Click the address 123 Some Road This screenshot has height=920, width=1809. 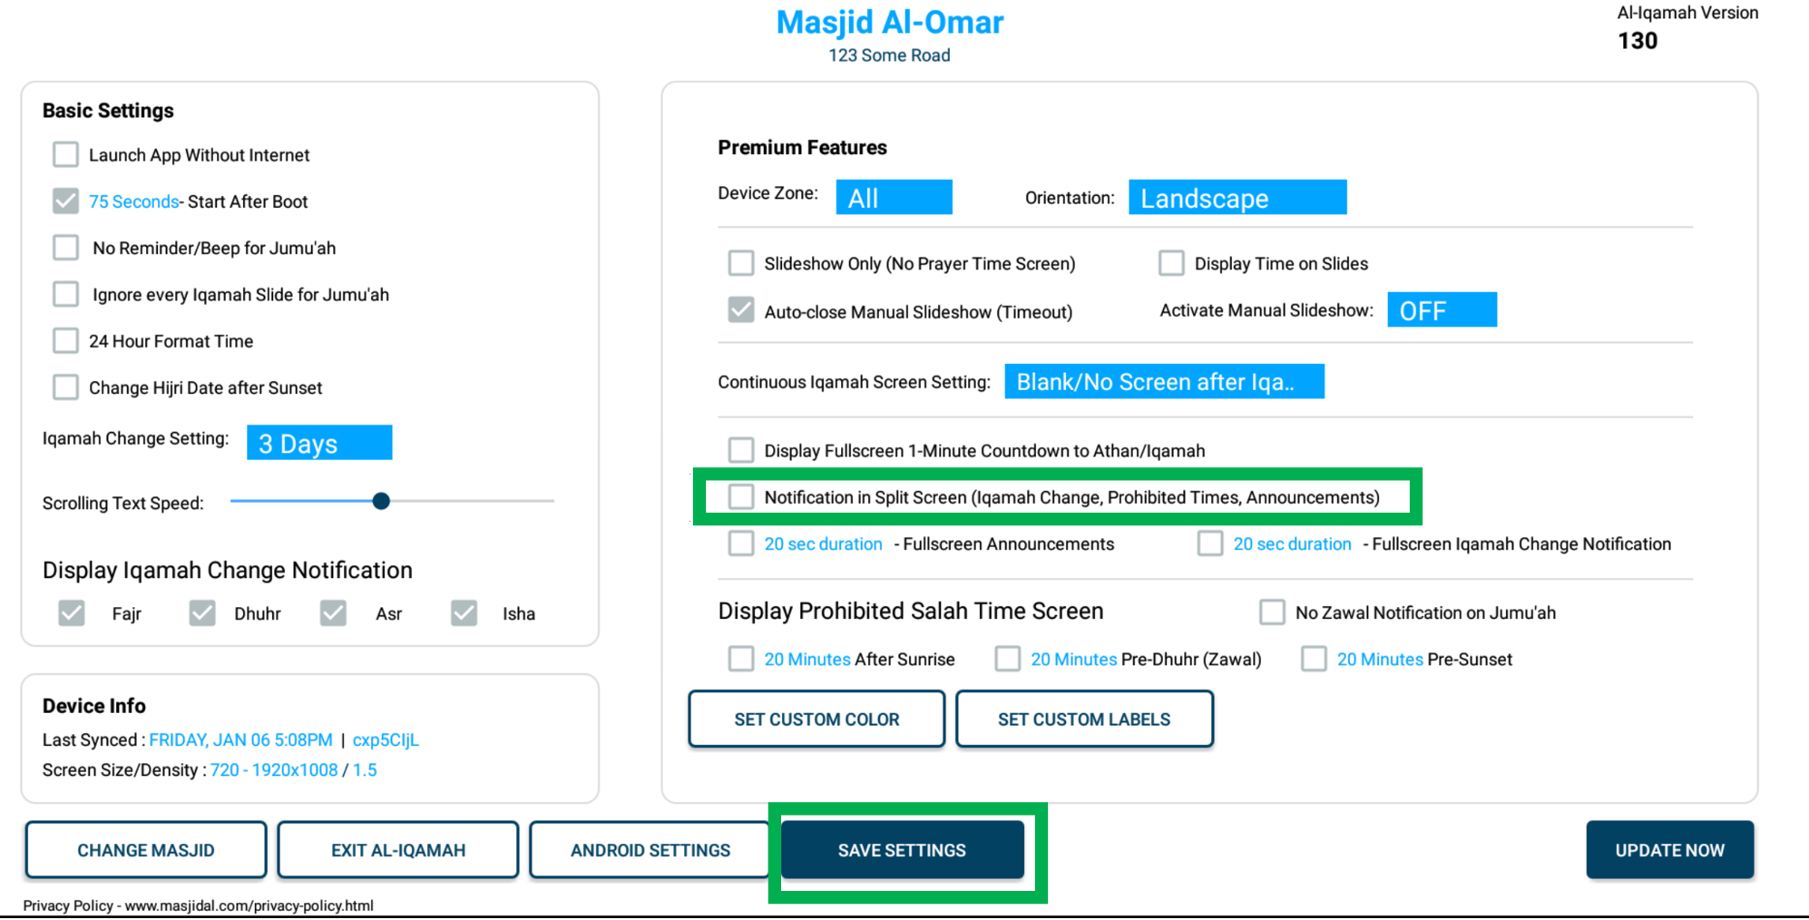(x=889, y=55)
